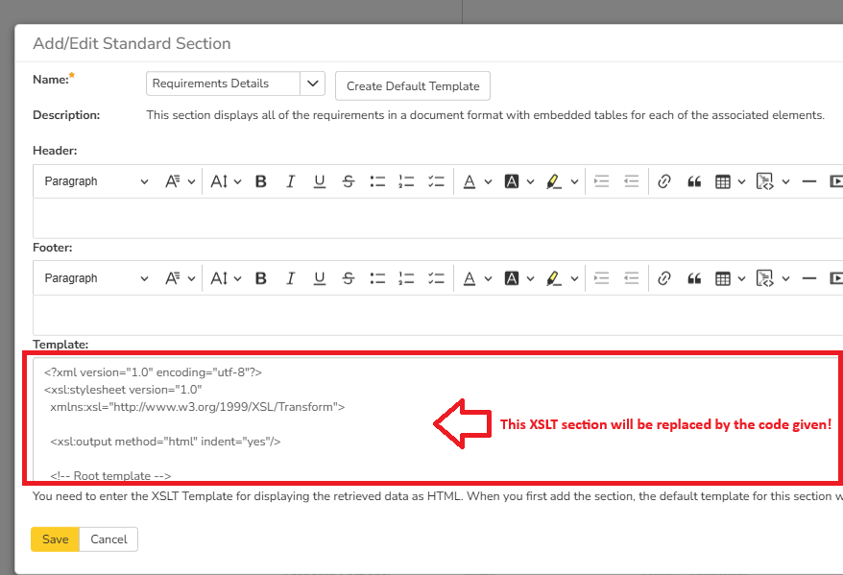
Task: Save the standard section
Action: click(55, 539)
